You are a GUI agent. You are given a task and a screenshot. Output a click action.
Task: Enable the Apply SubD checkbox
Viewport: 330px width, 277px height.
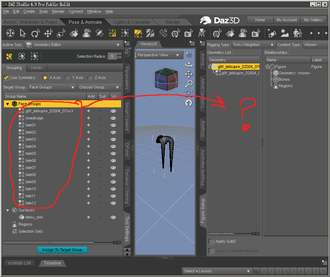211,242
